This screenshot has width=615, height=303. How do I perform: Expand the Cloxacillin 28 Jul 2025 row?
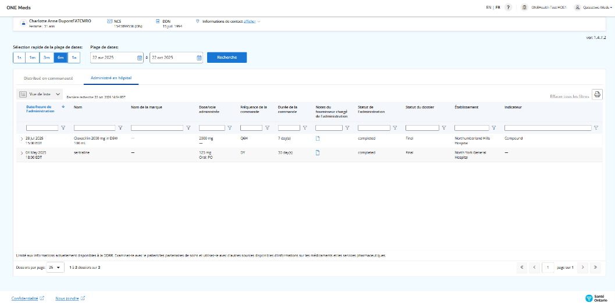pos(22,139)
